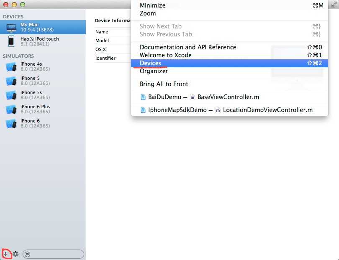The width and height of the screenshot is (339, 260).
Task: Choose Minimize from the Window menu
Action: tap(229, 5)
